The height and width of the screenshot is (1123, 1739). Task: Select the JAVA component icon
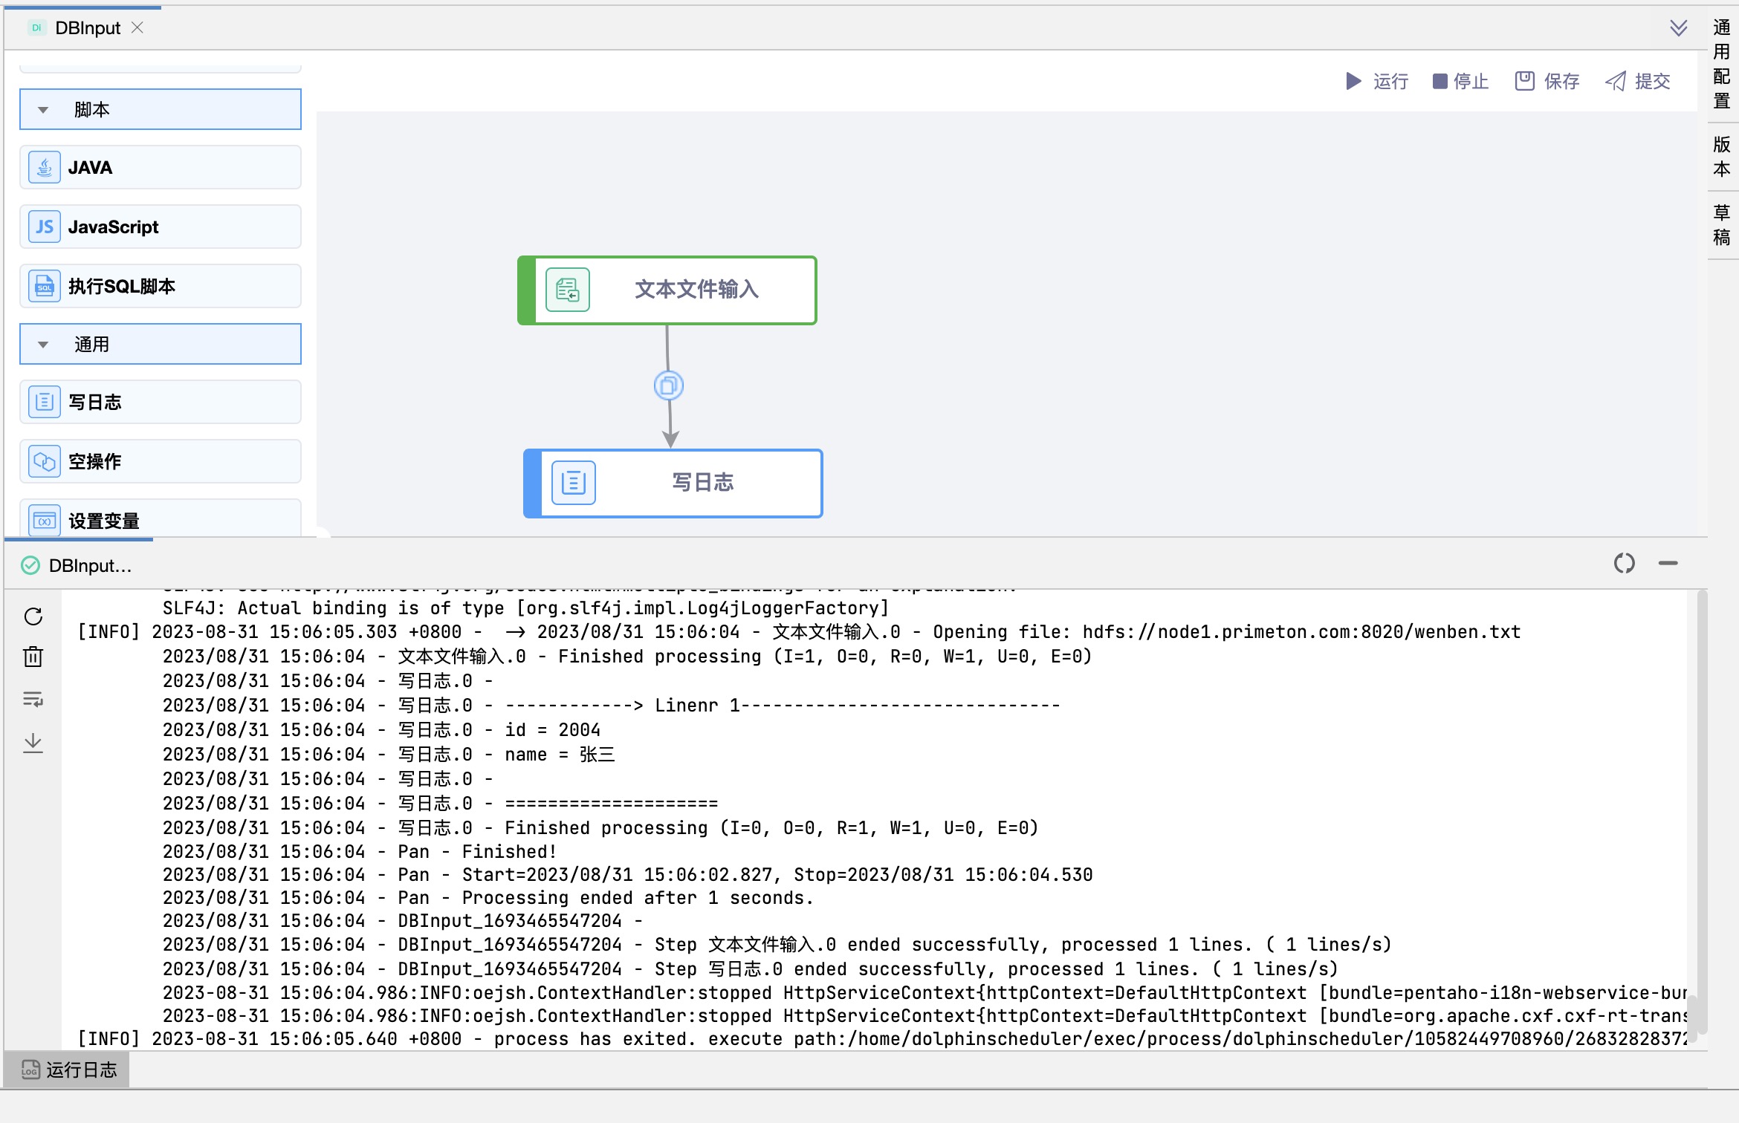[x=45, y=168]
